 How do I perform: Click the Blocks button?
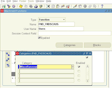point(97,45)
